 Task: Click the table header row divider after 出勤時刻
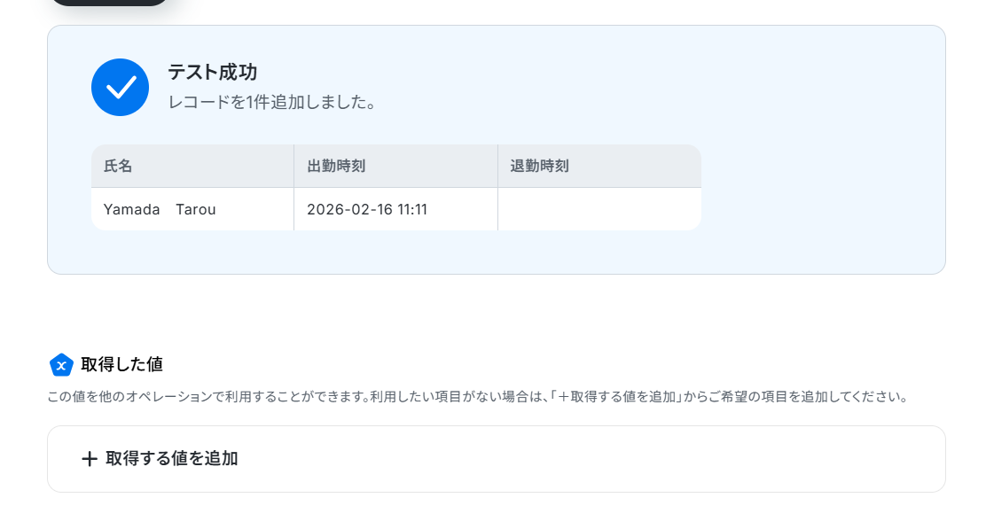(x=497, y=166)
